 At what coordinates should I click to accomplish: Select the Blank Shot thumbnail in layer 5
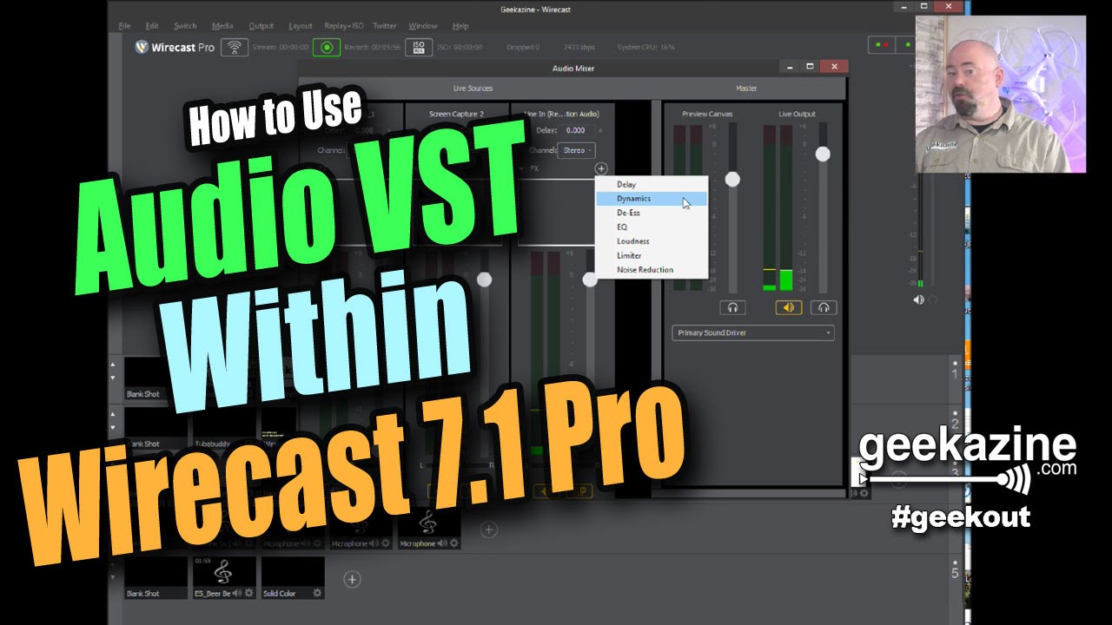click(x=156, y=577)
